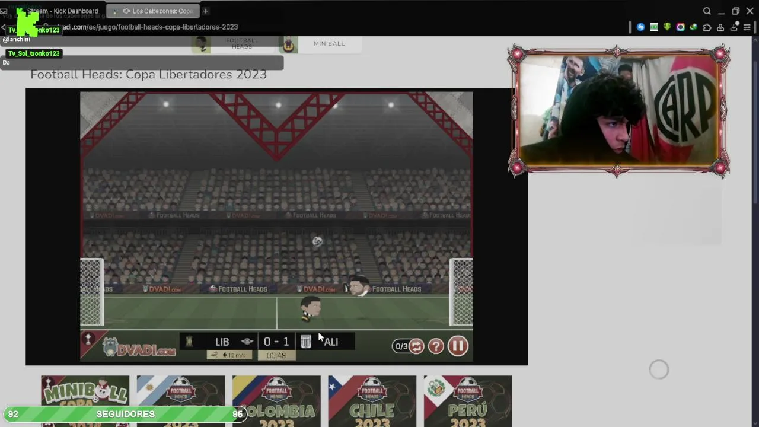Click the red swap icon beside 0/3
The height and width of the screenshot is (427, 759).
tap(416, 346)
